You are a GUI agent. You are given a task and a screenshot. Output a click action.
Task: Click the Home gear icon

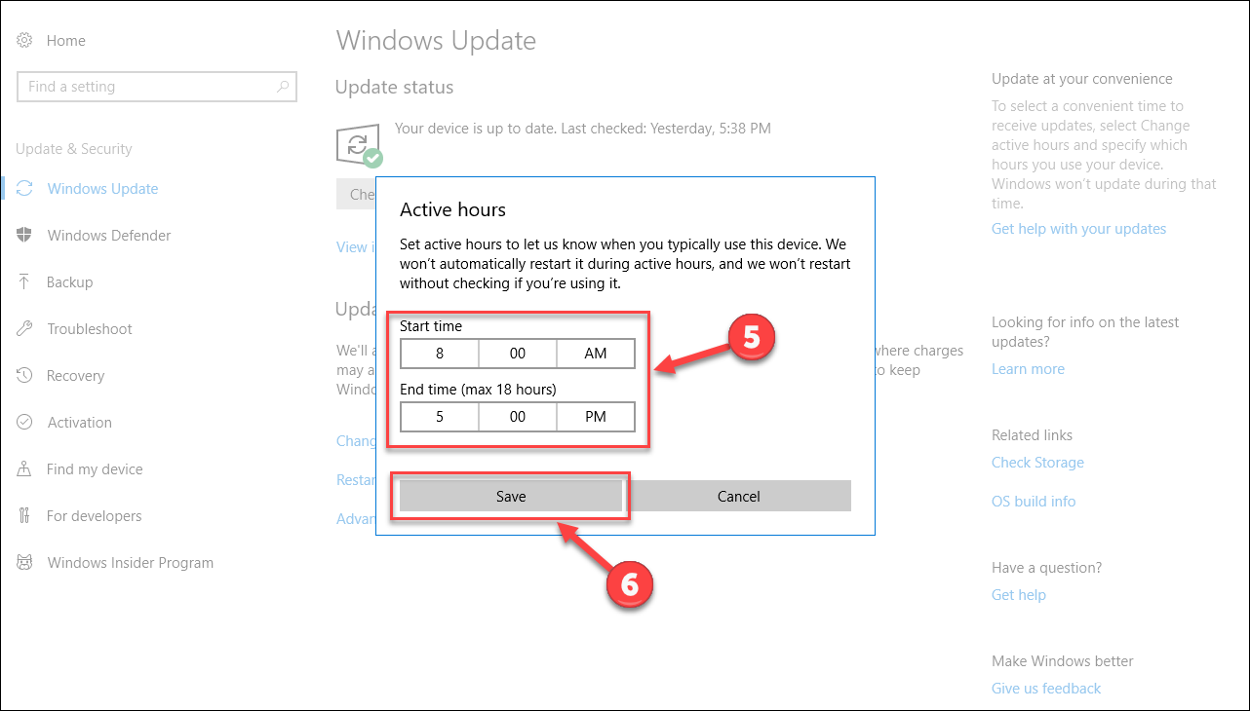25,41
